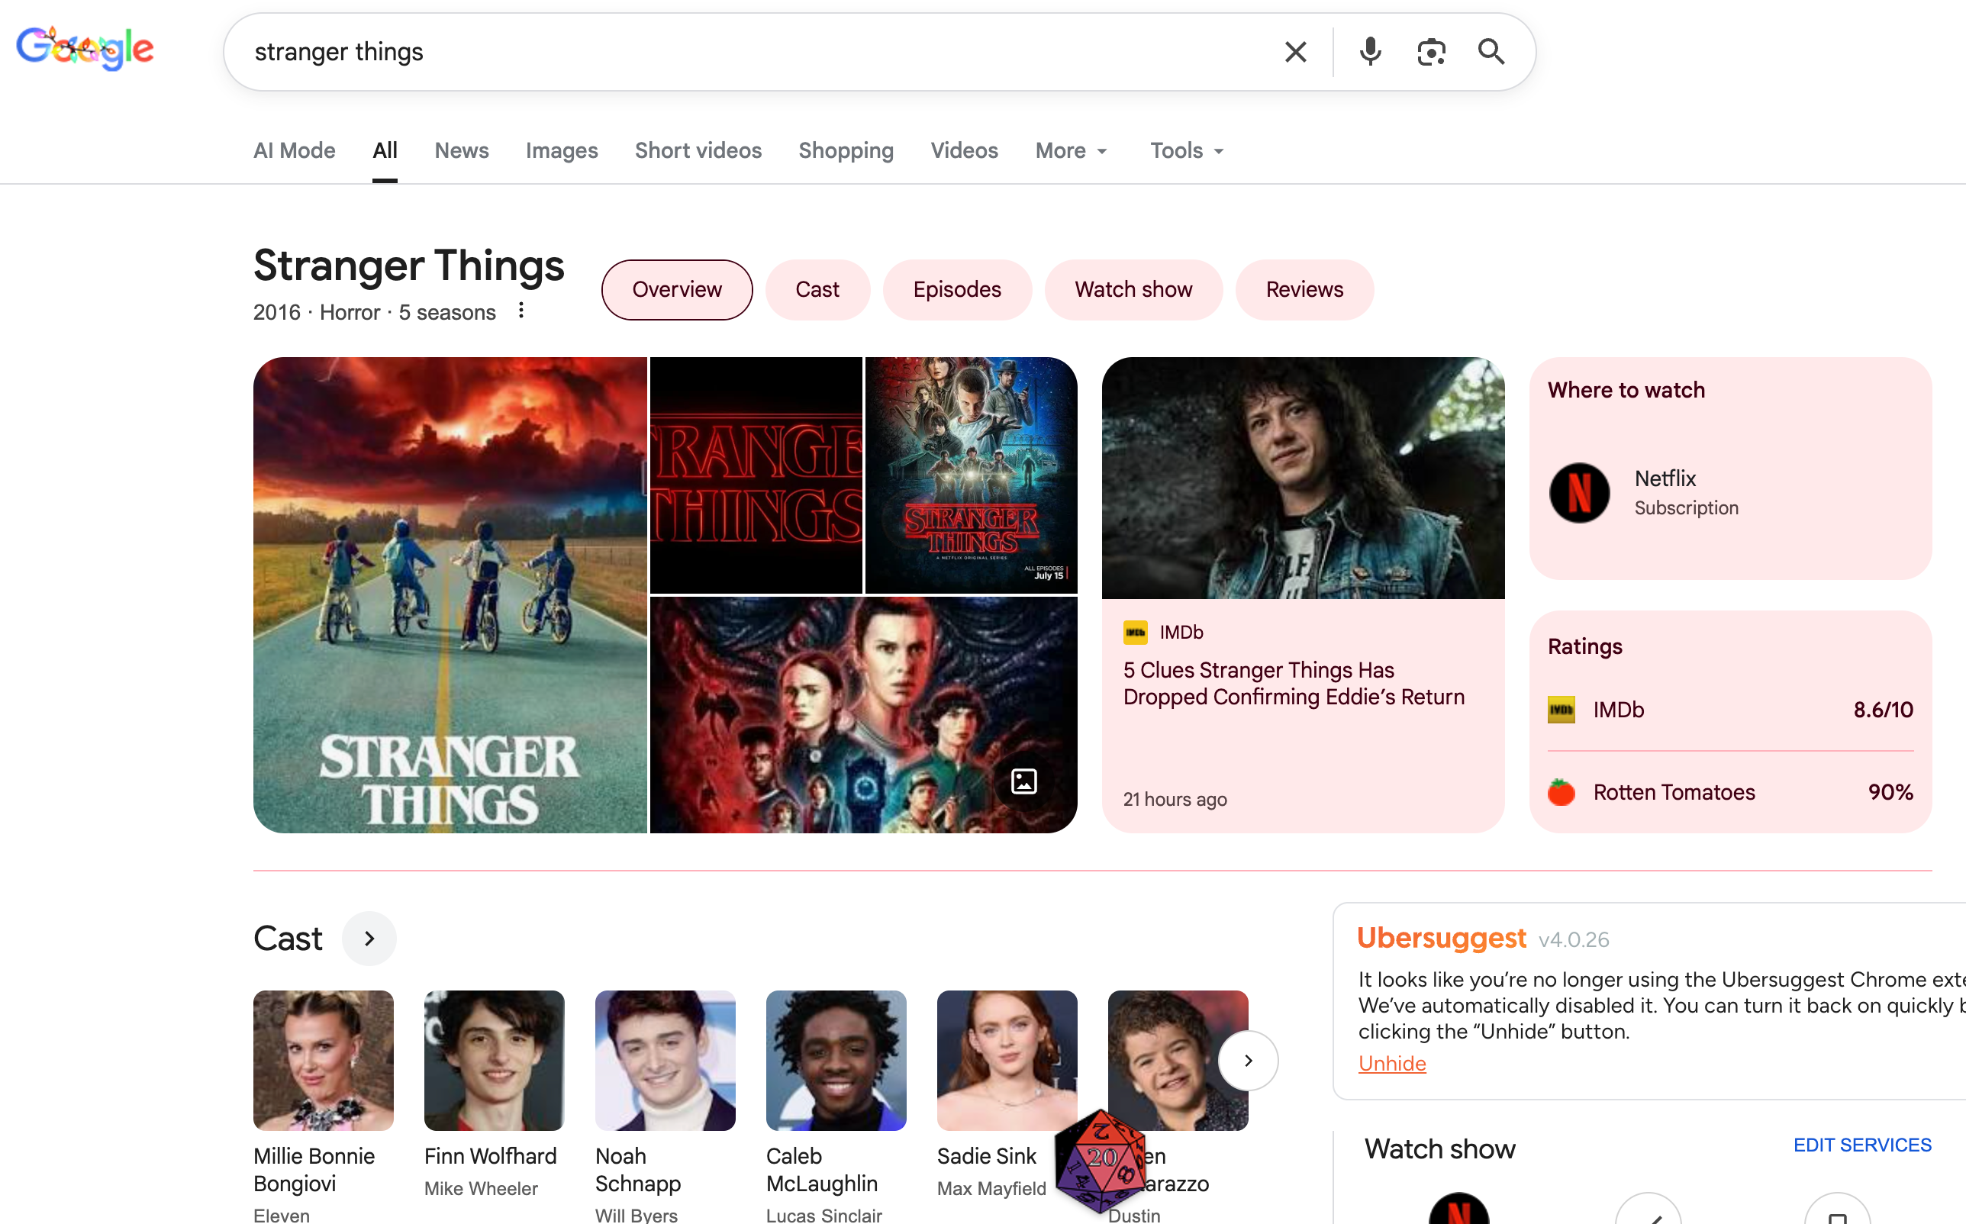1966x1224 pixels.
Task: Show next cast members with carousel arrow
Action: pyautogui.click(x=1248, y=1061)
